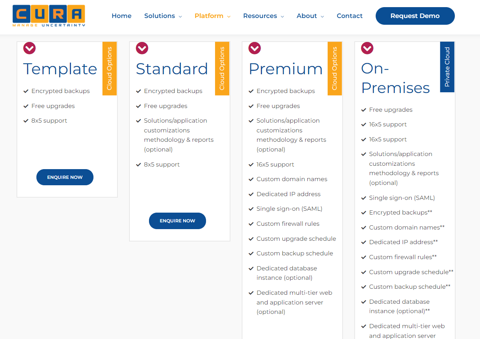Go to the Home page
480x339 pixels.
coord(122,16)
